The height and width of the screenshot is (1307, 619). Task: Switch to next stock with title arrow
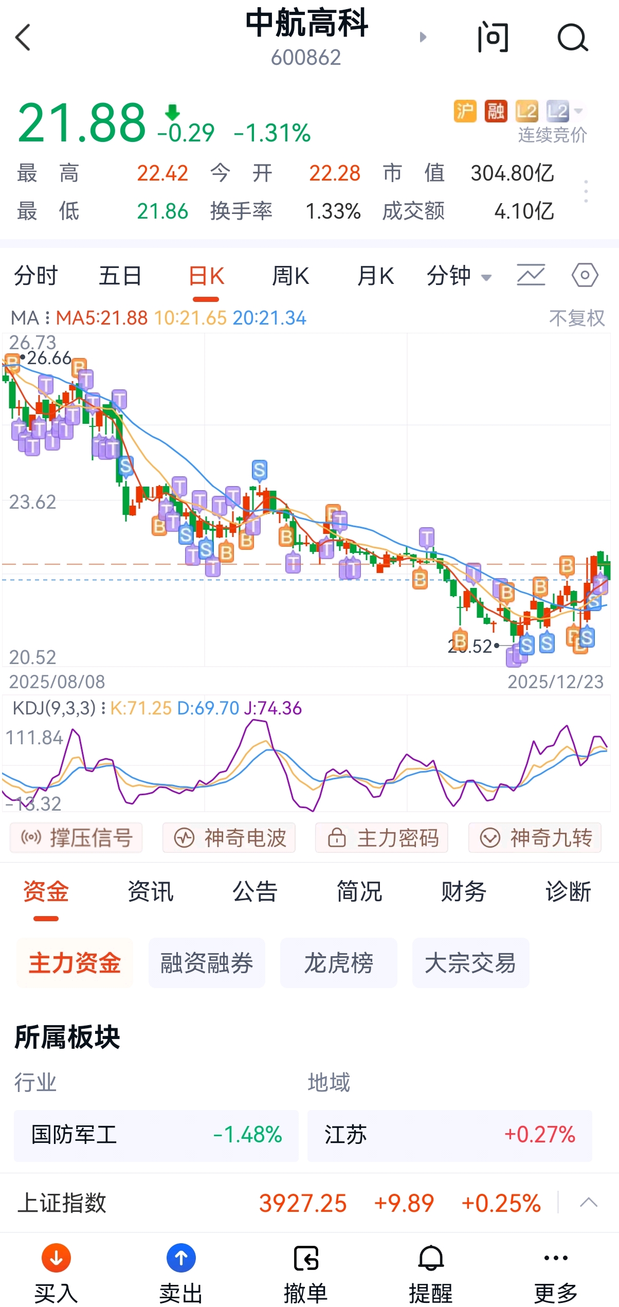coord(423,37)
